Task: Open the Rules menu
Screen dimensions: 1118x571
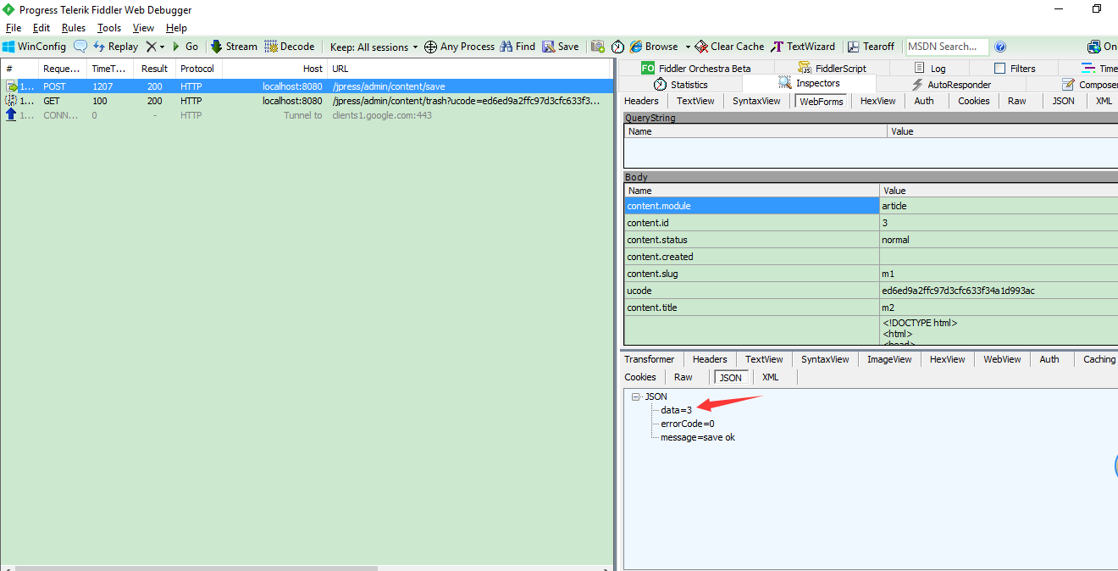Action: [74, 28]
